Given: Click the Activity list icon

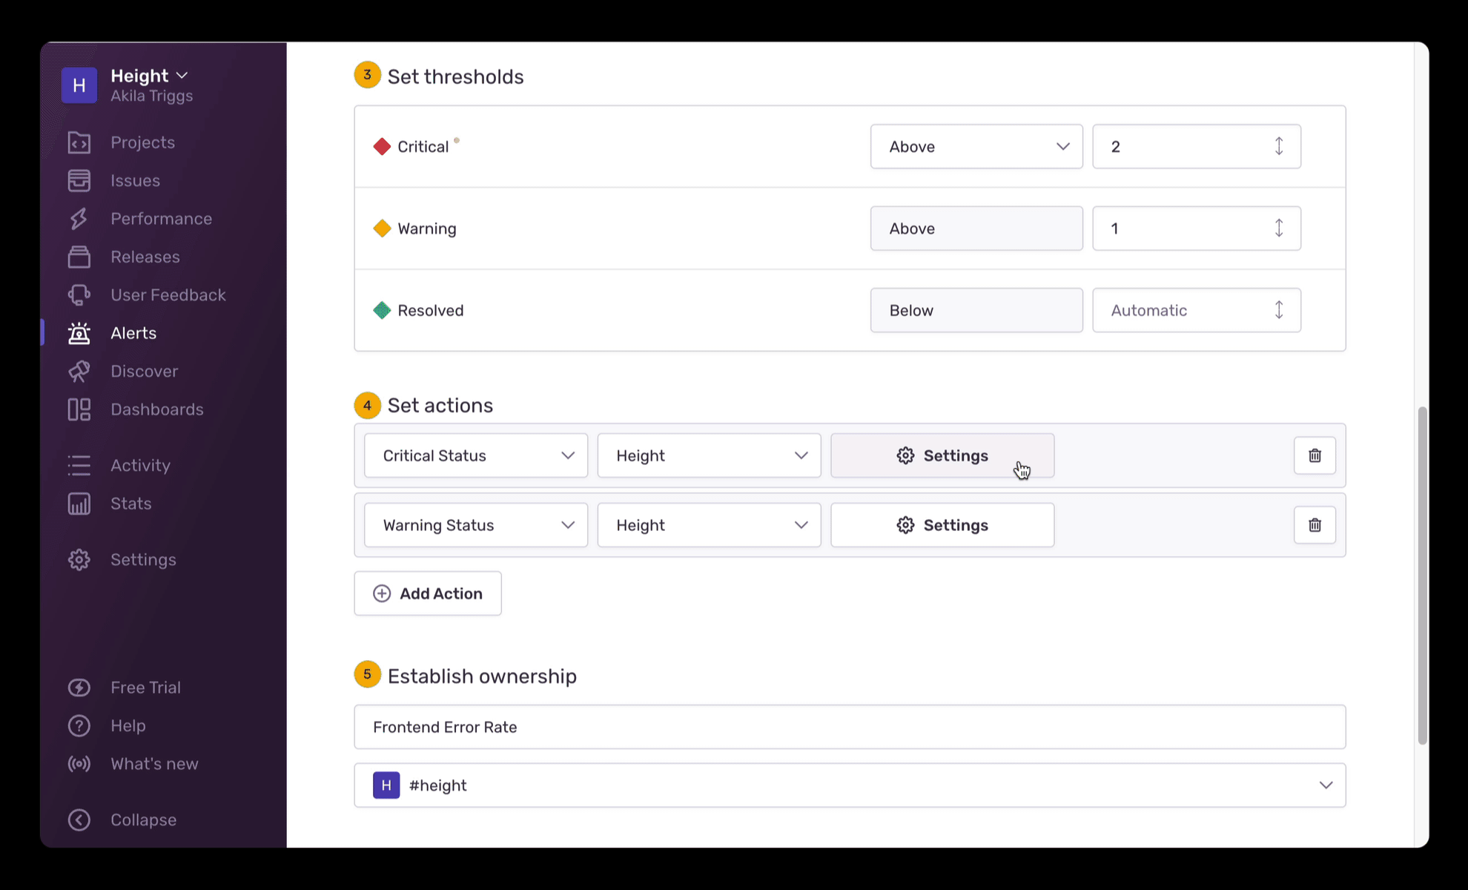Looking at the screenshot, I should point(79,465).
